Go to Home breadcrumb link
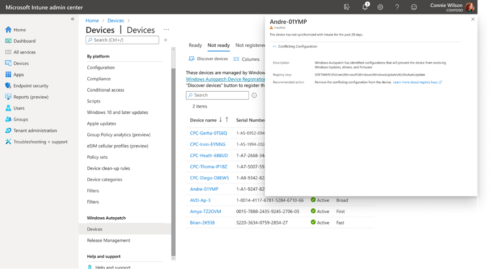 pyautogui.click(x=92, y=20)
